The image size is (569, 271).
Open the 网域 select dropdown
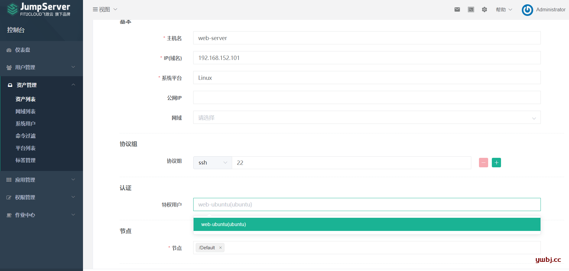tap(367, 117)
